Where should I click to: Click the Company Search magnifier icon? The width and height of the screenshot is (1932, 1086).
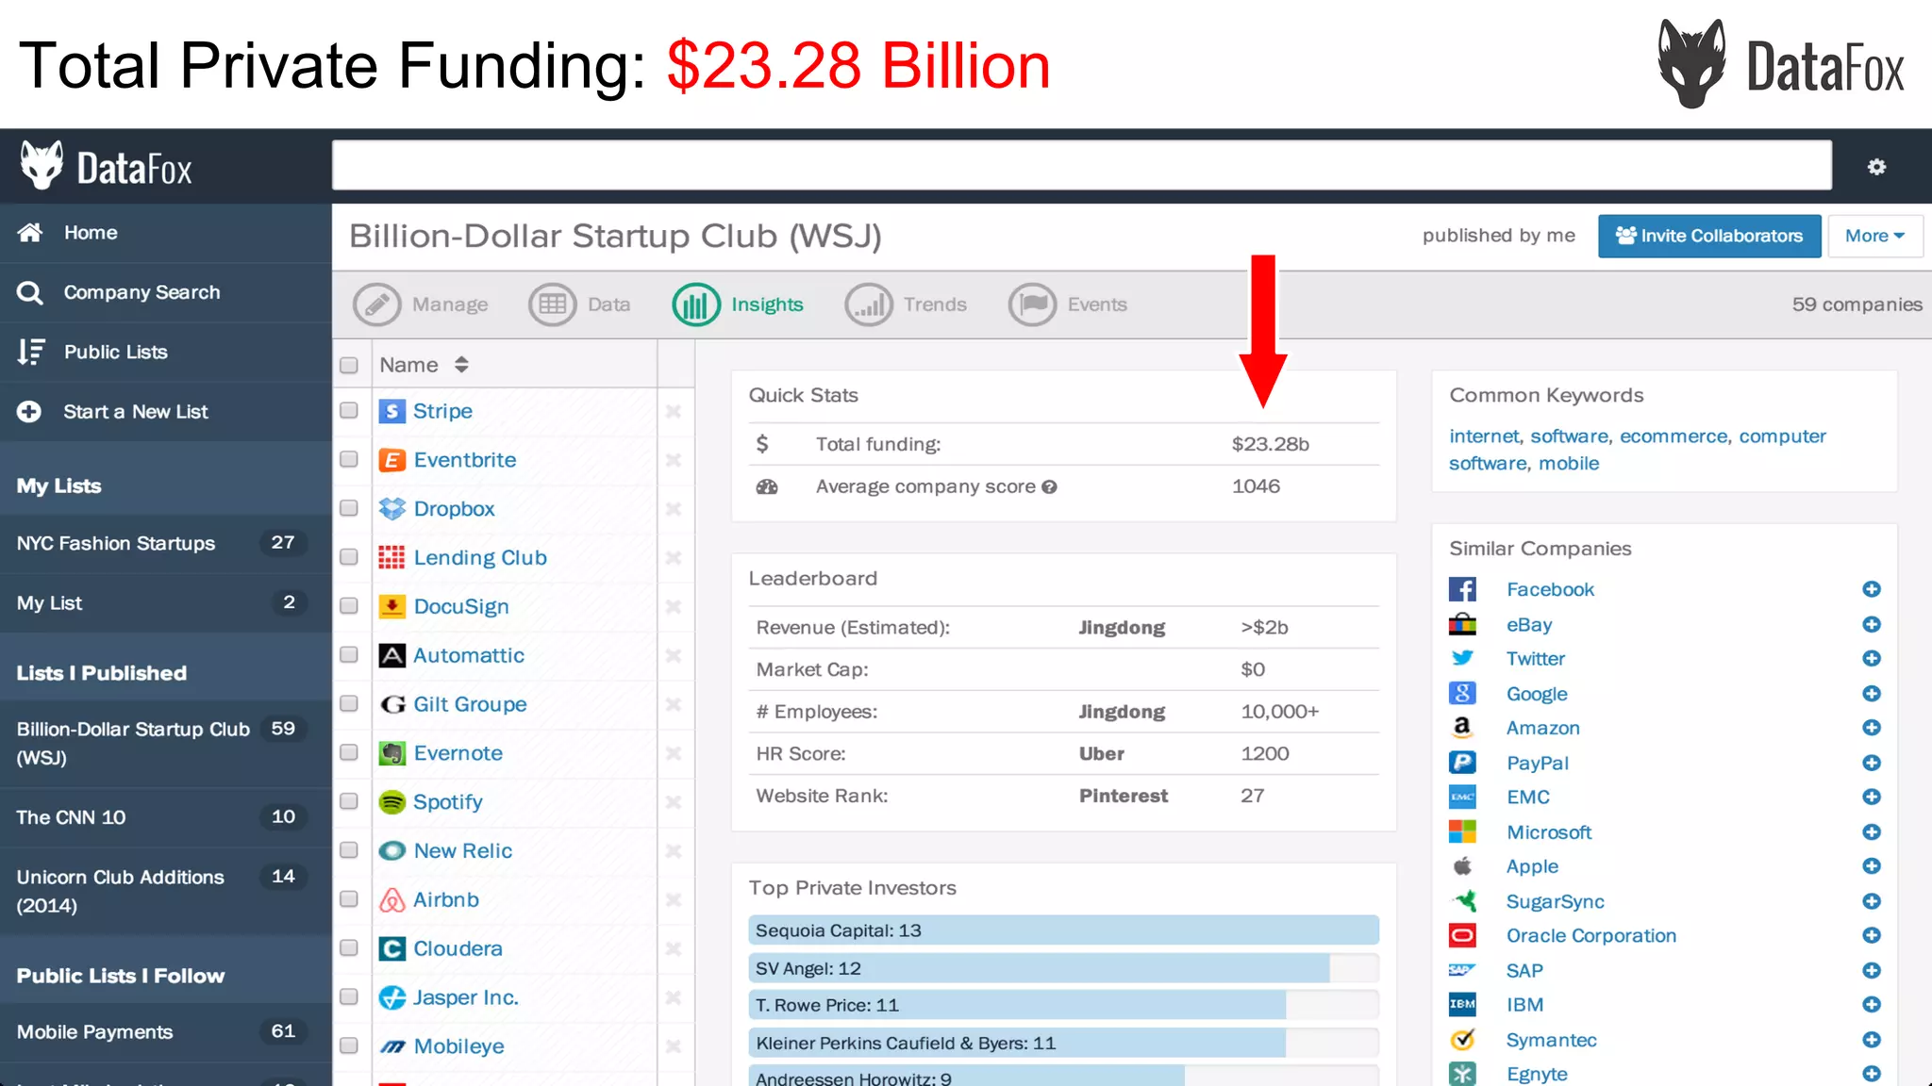[x=30, y=293]
